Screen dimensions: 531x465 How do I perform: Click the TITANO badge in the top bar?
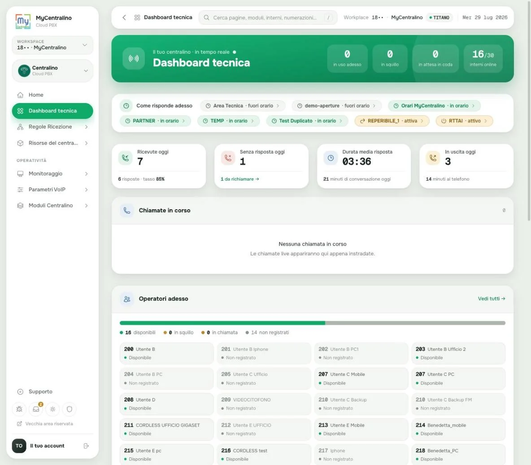pyautogui.click(x=439, y=17)
